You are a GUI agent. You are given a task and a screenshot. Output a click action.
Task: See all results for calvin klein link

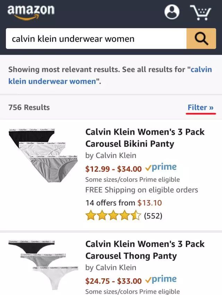[110, 75]
